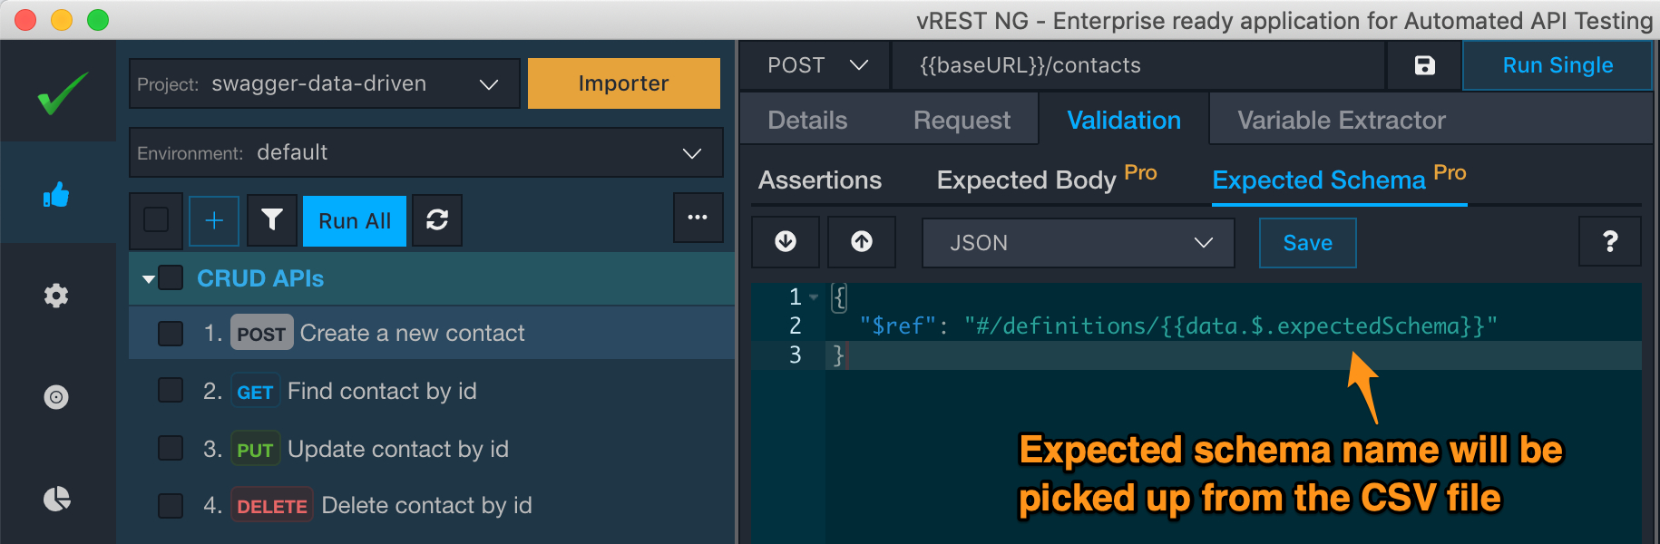Click the upload arrow icon in schema toolbar
This screenshot has width=1660, height=544.
(x=862, y=242)
